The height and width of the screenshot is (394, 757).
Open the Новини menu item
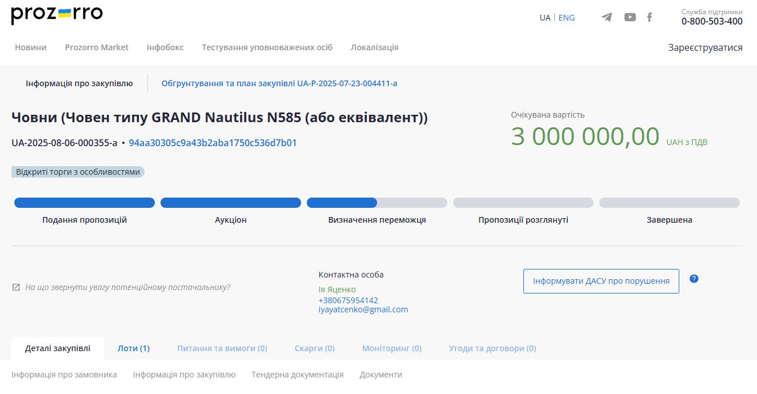31,47
